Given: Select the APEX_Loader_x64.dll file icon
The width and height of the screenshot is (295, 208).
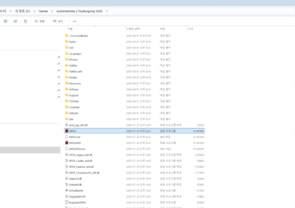Looking at the screenshot, I should [67, 161].
